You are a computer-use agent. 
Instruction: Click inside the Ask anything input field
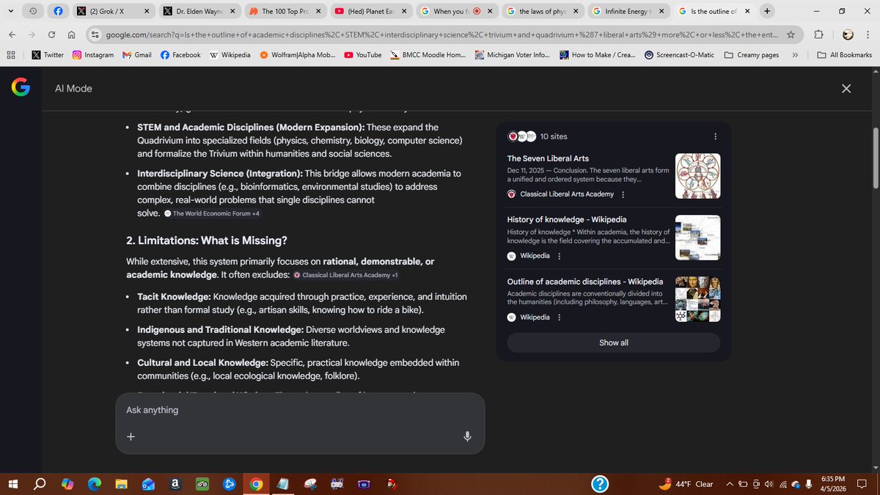tap(293, 410)
